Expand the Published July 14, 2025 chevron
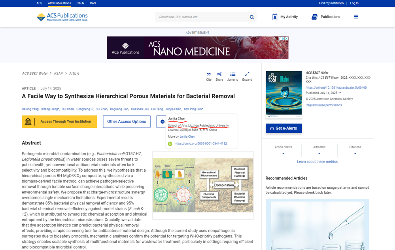The height and width of the screenshot is (250, 395). click(340, 93)
